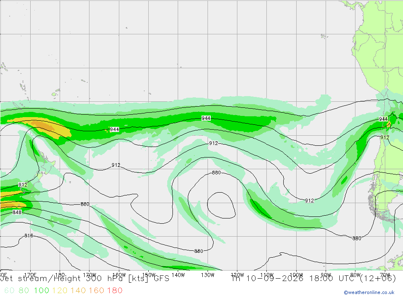403x296 pixels.
Task: Click the 180 knots legend value
Action: [114, 291]
